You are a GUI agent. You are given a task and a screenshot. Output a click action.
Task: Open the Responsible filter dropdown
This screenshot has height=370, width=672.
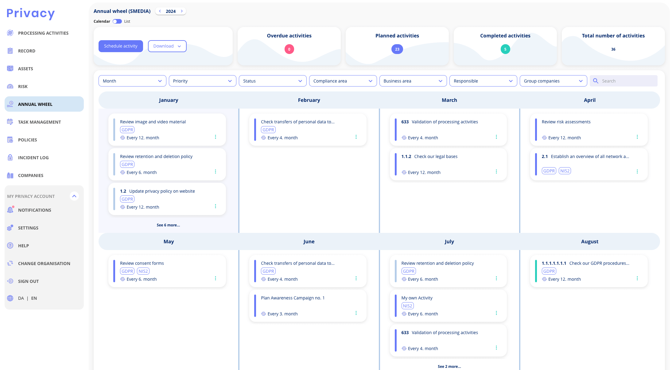pyautogui.click(x=483, y=81)
